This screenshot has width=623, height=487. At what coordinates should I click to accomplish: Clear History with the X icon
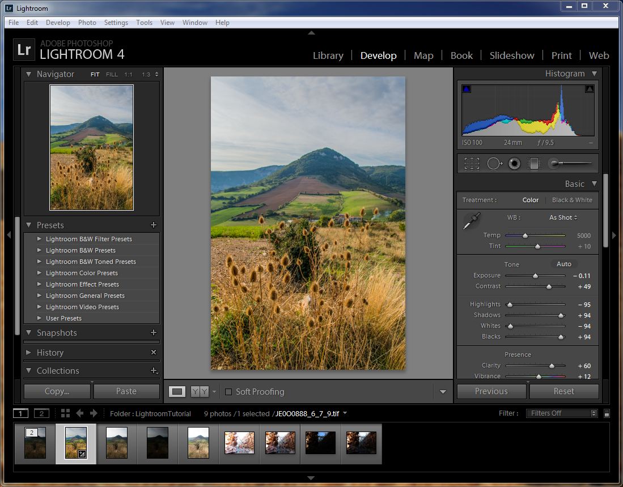coord(153,352)
